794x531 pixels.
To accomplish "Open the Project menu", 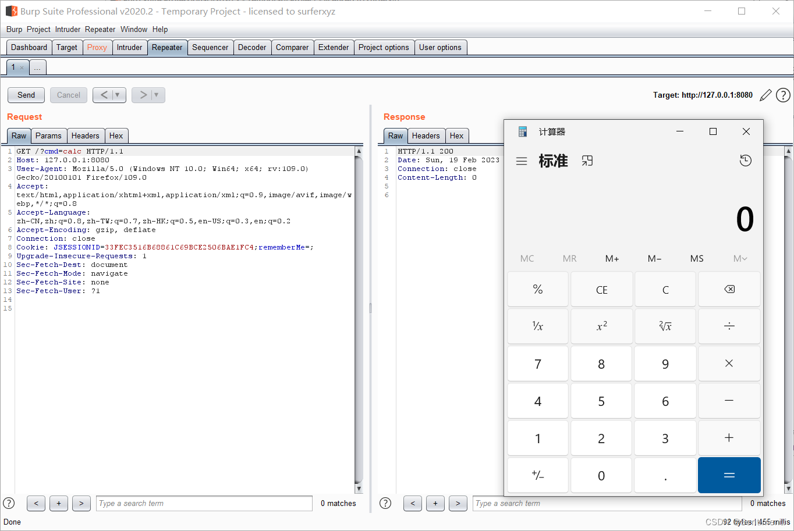I will [x=38, y=29].
